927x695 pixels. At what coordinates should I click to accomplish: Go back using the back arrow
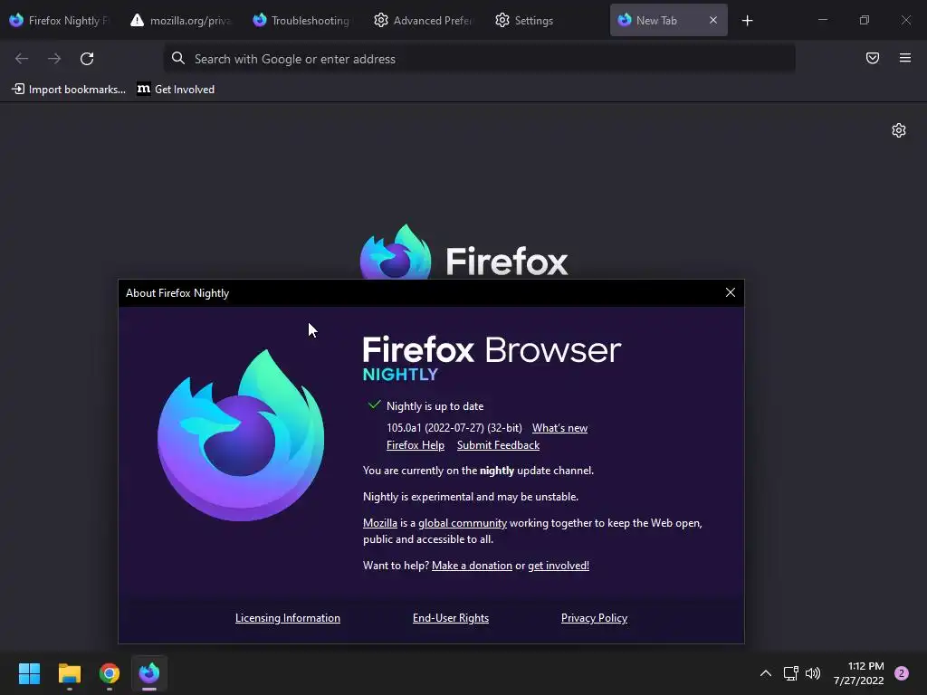(x=22, y=59)
